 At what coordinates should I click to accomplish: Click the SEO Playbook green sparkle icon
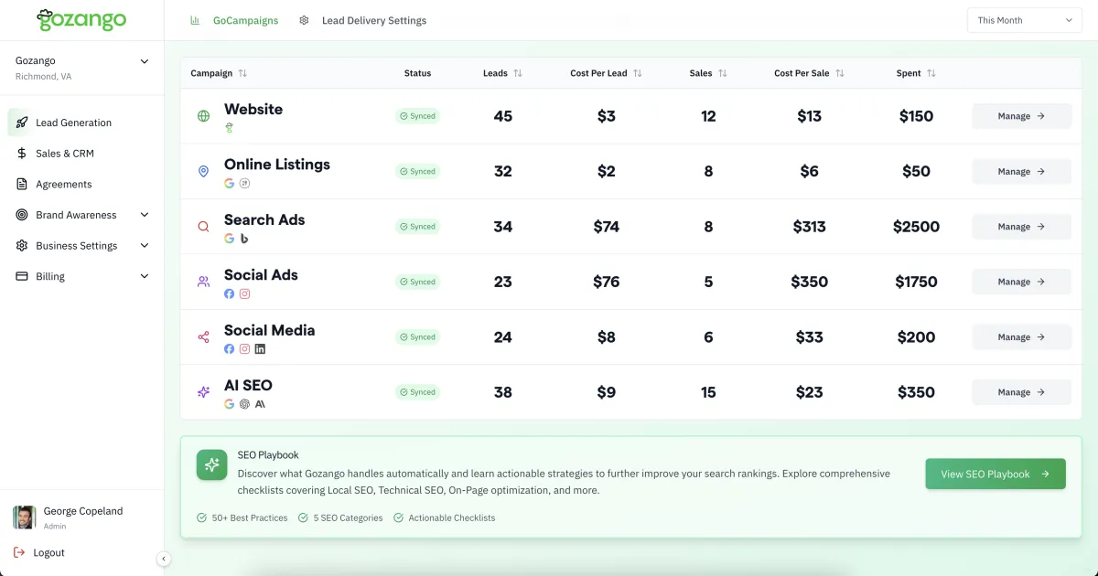point(211,464)
